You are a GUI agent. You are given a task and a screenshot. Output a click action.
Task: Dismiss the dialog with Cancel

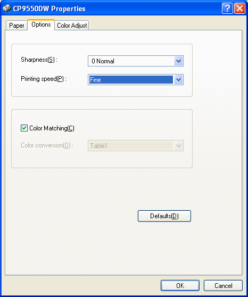click(x=223, y=285)
